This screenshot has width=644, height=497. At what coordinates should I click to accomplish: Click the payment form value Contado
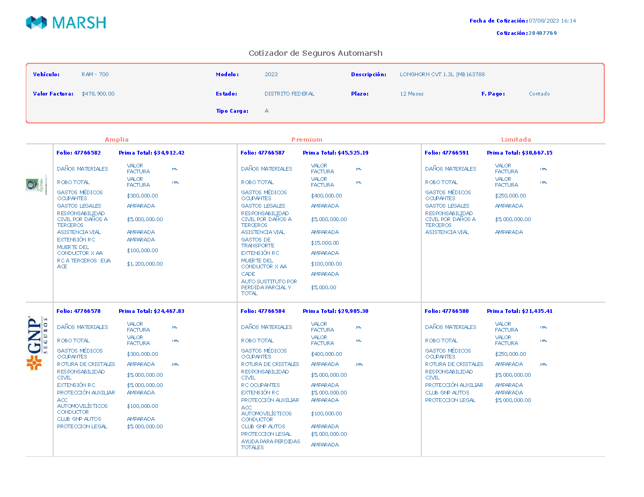539,94
